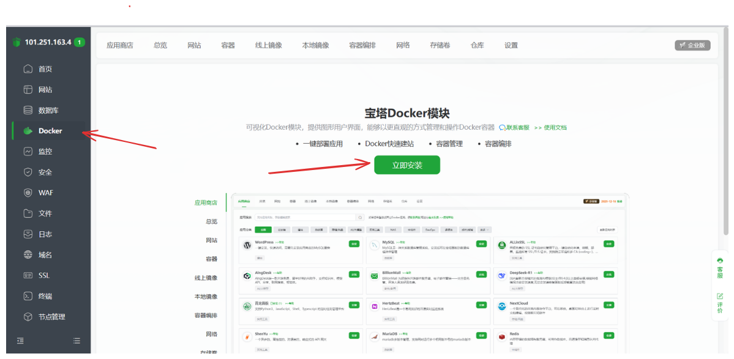Switch to the 本地镜像 tab
The image size is (734, 359).
tap(315, 45)
